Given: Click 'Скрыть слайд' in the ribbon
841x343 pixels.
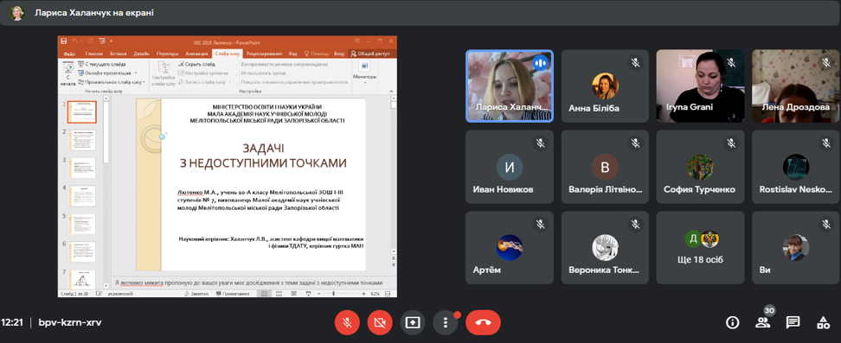Looking at the screenshot, I should coord(196,64).
